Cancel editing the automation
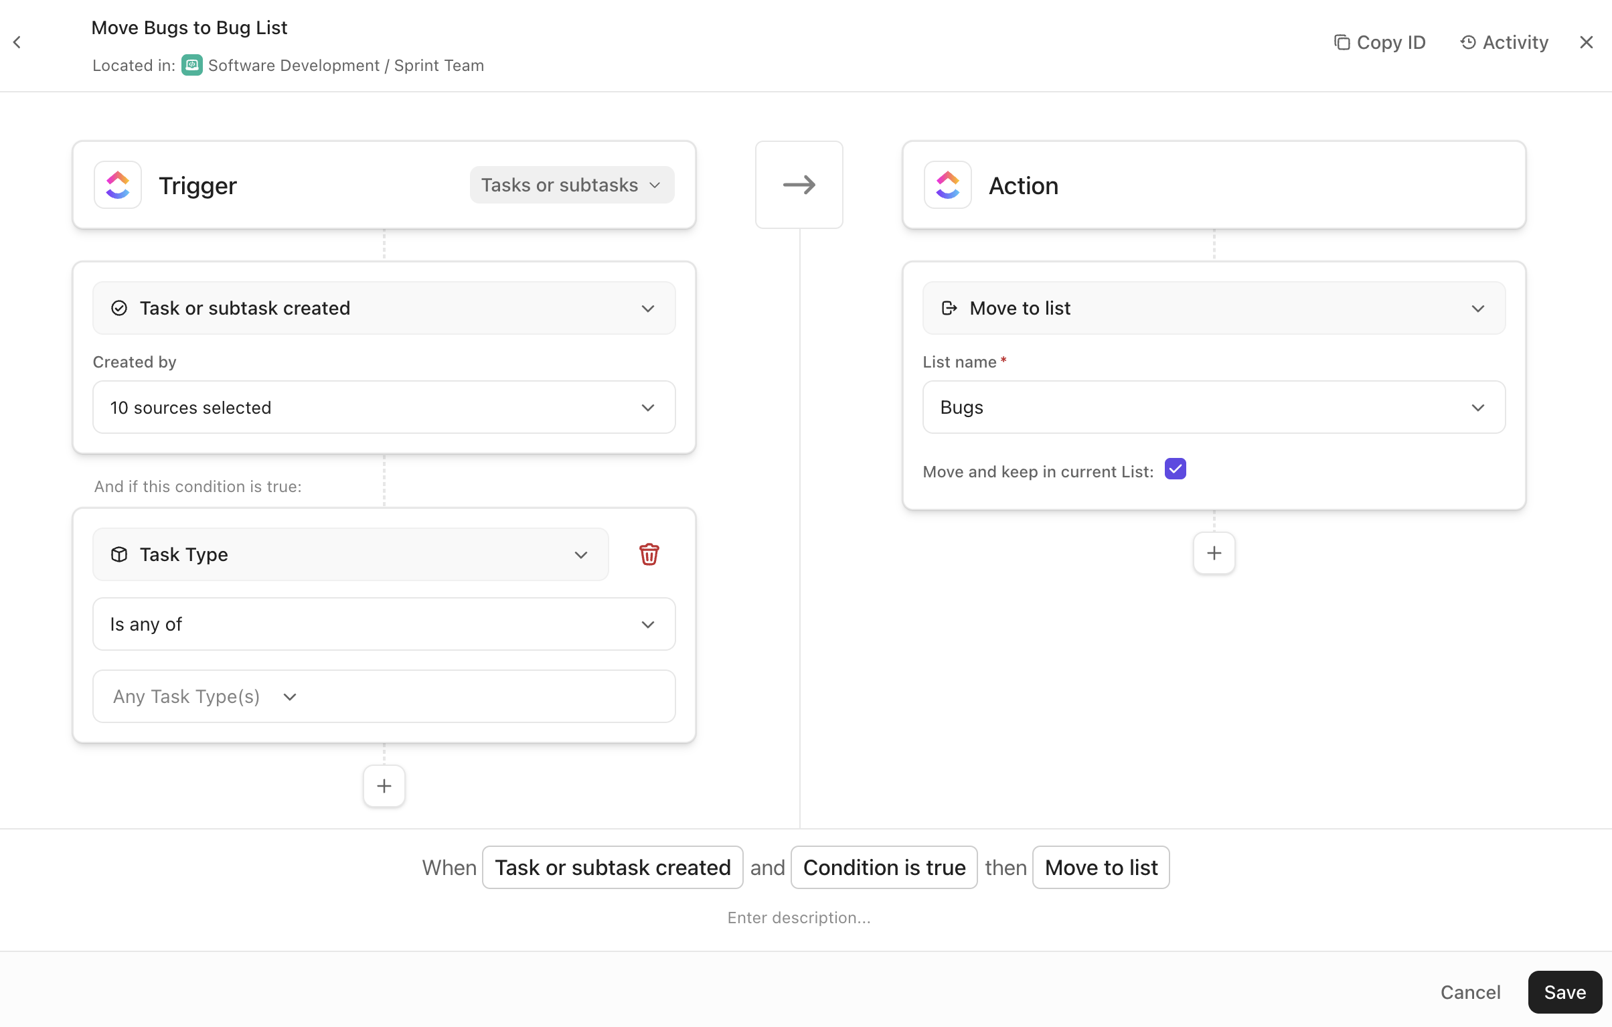 1470,992
